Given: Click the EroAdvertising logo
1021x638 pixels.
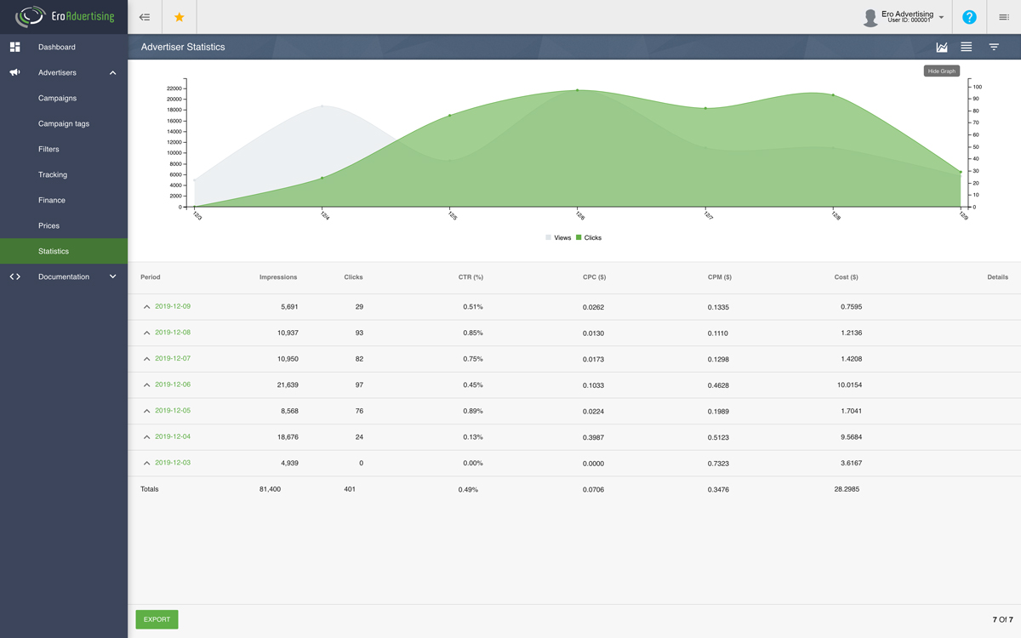Looking at the screenshot, I should 64,17.
